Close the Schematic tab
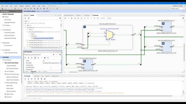Viewport: 186px width, 104px height. (x=101, y=15)
